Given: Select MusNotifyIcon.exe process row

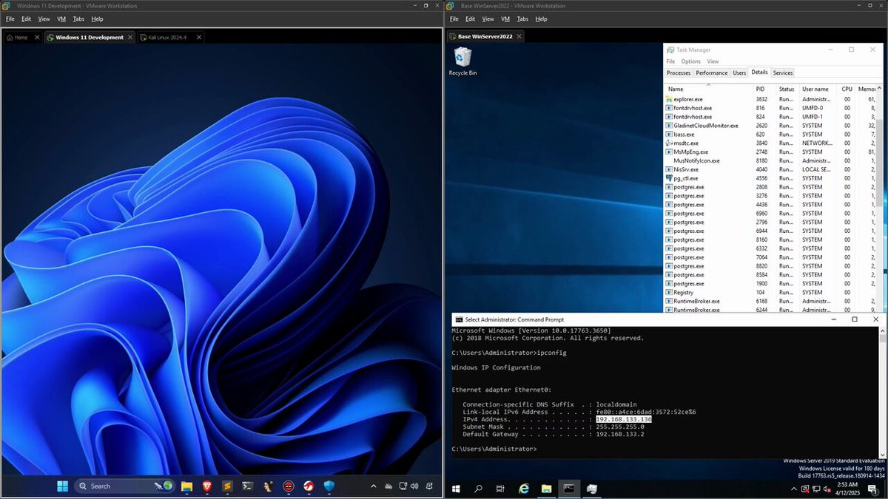Looking at the screenshot, I should point(770,160).
